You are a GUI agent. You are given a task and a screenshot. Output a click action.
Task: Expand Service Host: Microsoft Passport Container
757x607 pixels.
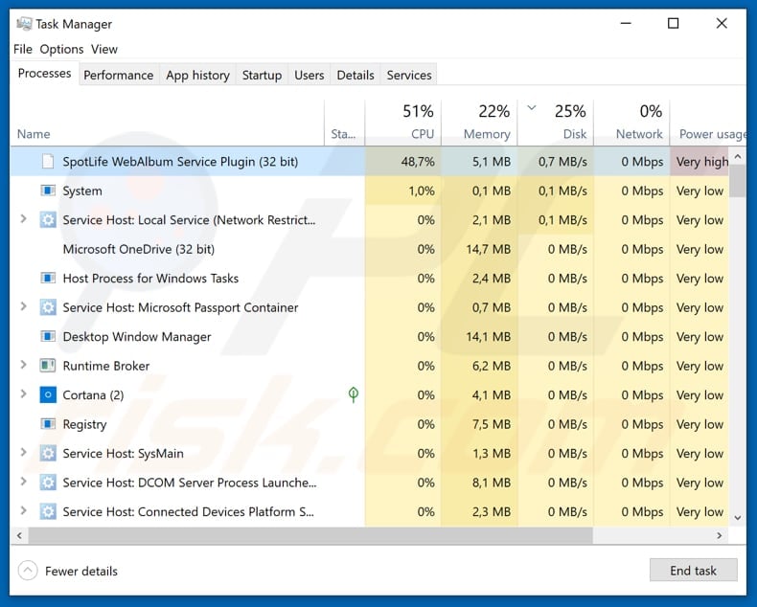pos(24,307)
